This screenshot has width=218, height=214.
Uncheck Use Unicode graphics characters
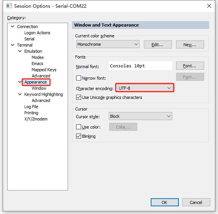78,97
